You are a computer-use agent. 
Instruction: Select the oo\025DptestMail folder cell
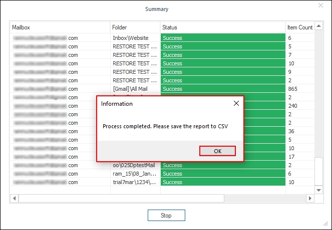135,165
